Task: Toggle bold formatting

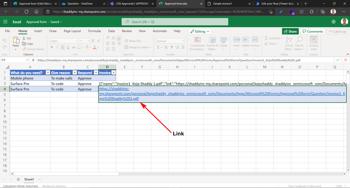Action: 52,47
